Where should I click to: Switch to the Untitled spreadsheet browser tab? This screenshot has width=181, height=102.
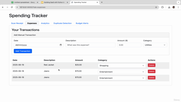(25, 2)
